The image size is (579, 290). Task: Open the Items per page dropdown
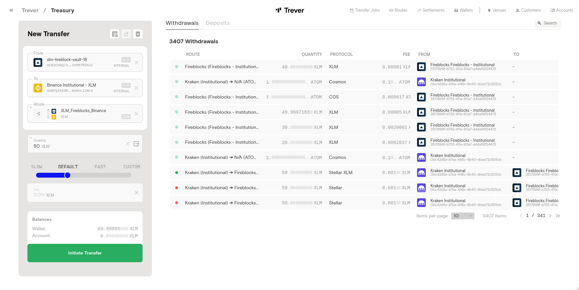tap(463, 216)
